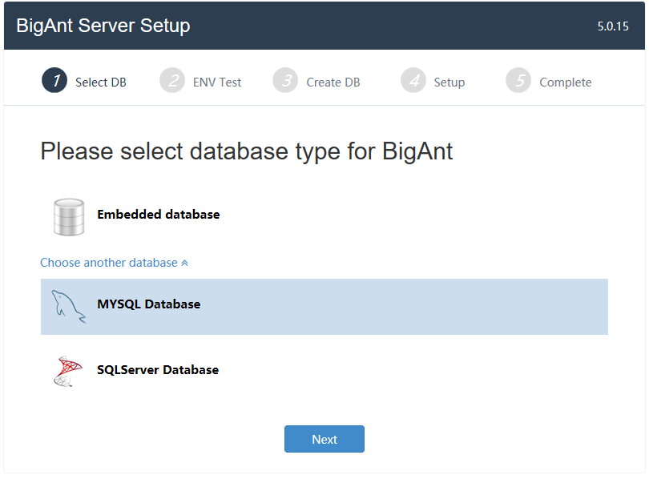Viewport: 649px width, 479px height.
Task: Choose MYSQL Database as database type
Action: [x=149, y=304]
